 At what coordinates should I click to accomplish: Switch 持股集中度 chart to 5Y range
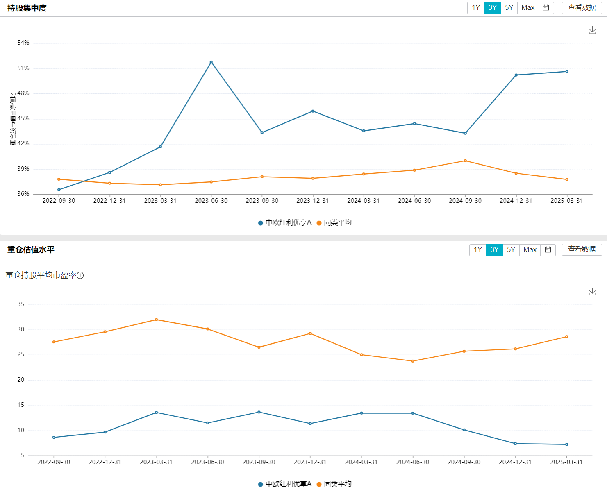pyautogui.click(x=509, y=8)
